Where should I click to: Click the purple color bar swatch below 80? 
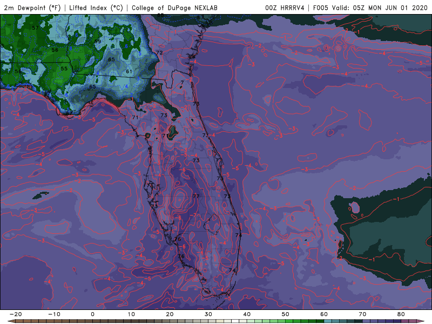(405, 321)
